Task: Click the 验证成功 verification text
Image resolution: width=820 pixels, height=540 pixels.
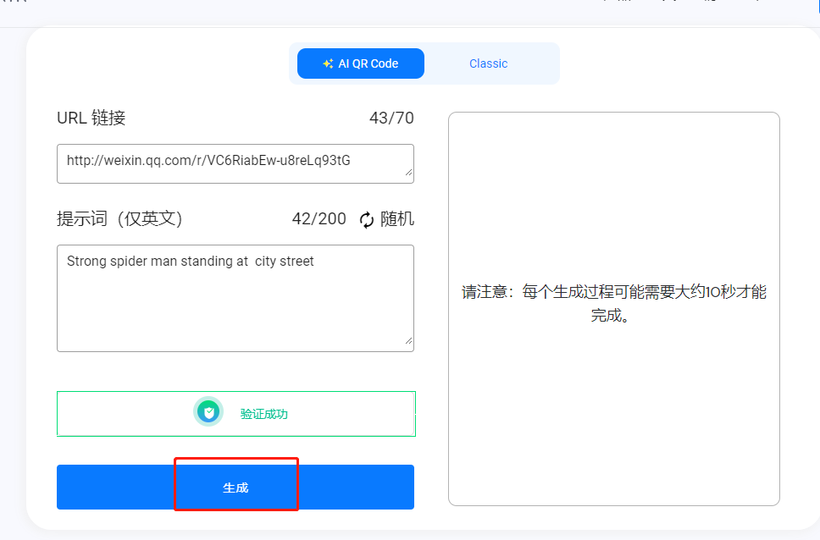Action: point(264,414)
